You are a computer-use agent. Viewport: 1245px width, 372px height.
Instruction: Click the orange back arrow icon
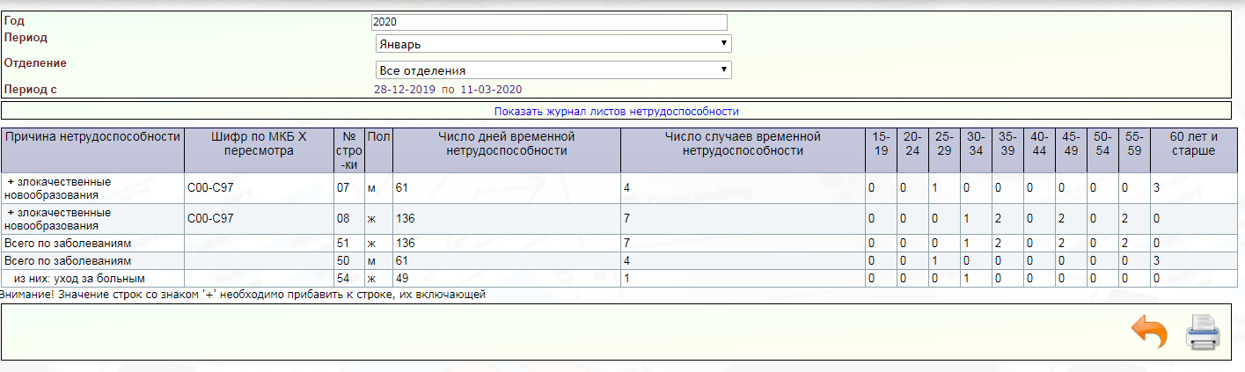(1149, 333)
